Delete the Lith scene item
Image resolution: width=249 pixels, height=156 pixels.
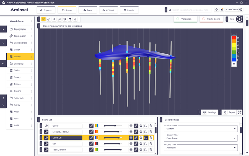pos(151,144)
